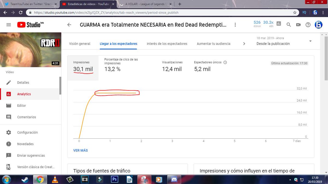Switch to the Visión general tab
Viewport: 328px width, 184px height.
[x=80, y=44]
